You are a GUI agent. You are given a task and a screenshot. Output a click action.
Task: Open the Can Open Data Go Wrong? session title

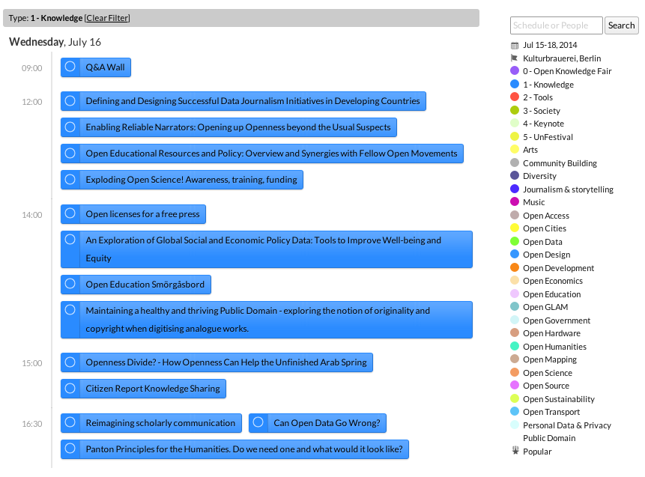pyautogui.click(x=327, y=423)
